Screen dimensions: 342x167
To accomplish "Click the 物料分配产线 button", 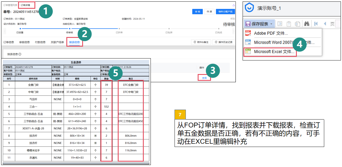I will coord(225,12).
